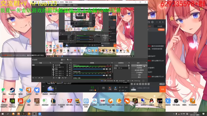Add a new scene with the plus icon
This screenshot has width=207, height=116.
tap(33, 78)
